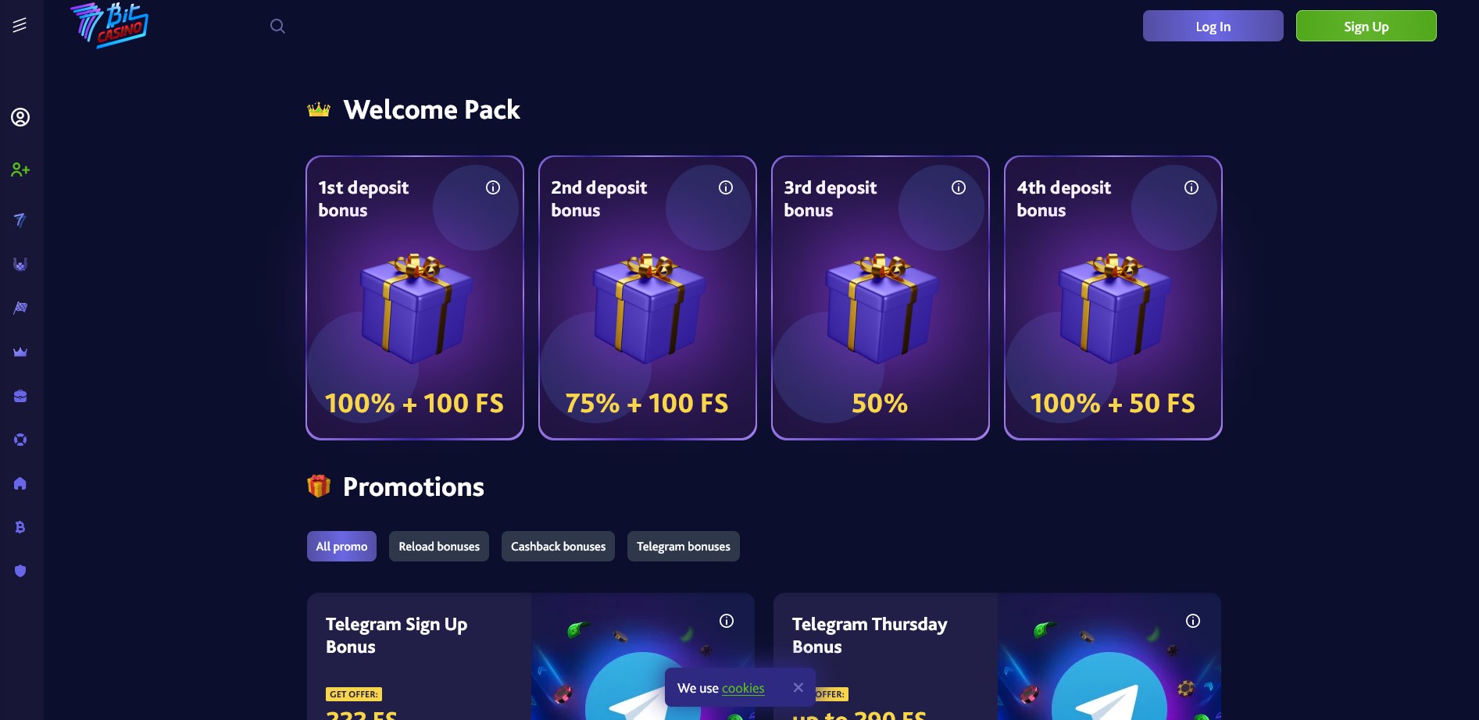This screenshot has height=720, width=1479.
Task: Switch to Reload bonuses tab
Action: 439,547
